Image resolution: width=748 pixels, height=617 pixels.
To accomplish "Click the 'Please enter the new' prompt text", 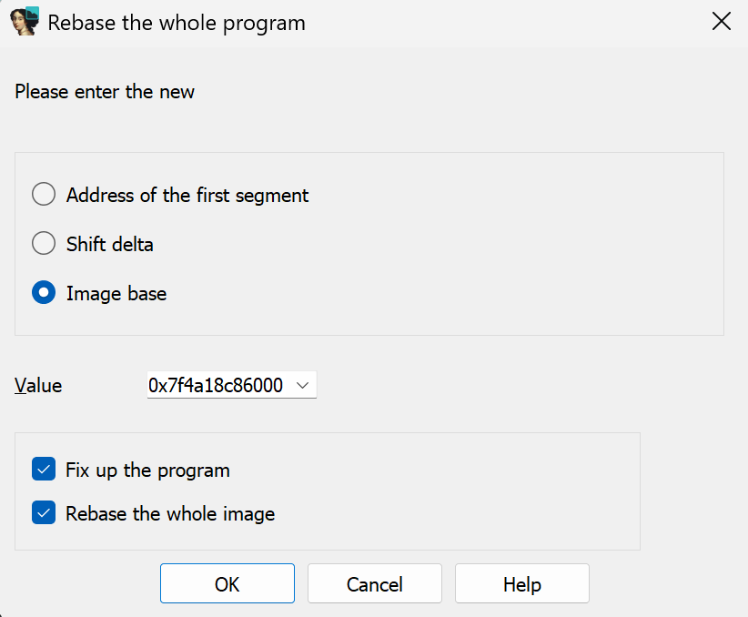I will coord(105,92).
